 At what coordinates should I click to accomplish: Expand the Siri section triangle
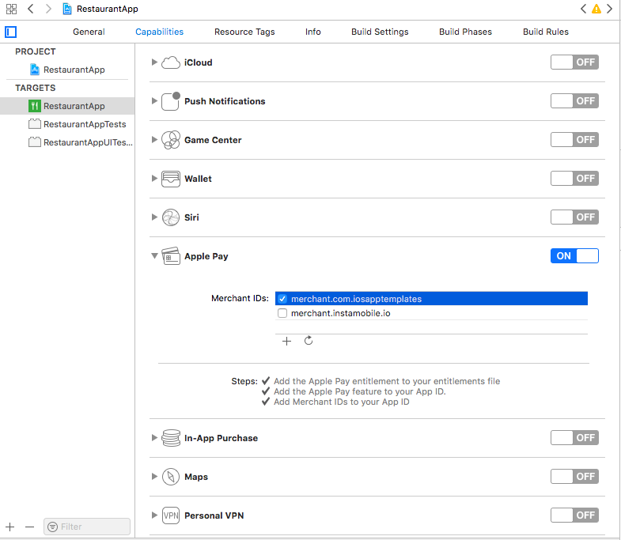click(x=154, y=217)
